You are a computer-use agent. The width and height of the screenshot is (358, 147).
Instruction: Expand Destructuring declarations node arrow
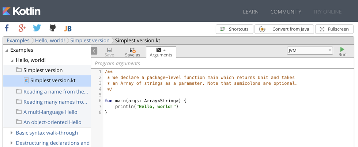[x=12, y=143]
